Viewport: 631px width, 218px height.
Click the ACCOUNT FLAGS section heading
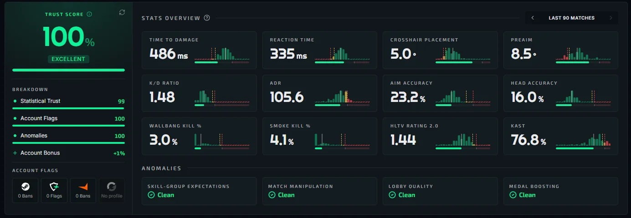coord(35,171)
